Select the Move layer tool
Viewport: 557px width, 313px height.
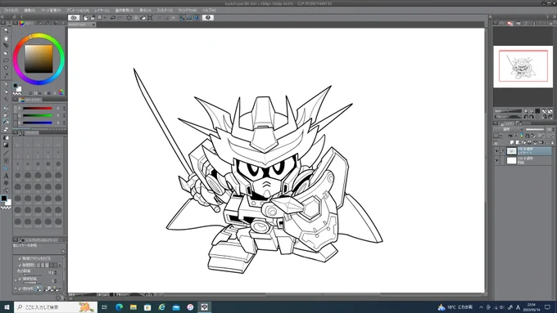6,53
